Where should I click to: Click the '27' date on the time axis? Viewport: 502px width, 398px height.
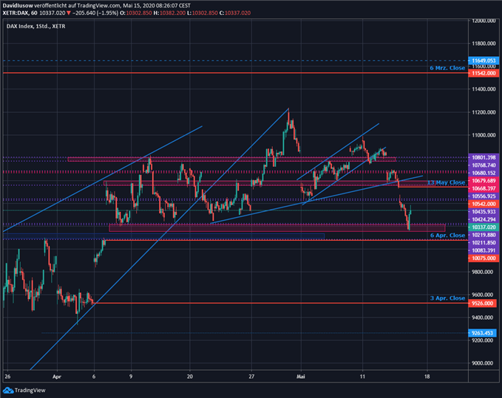[251, 377]
